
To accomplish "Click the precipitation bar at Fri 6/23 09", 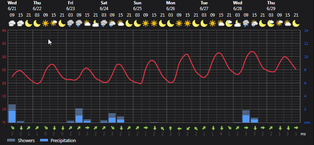I will pyautogui.click(x=79, y=115).
